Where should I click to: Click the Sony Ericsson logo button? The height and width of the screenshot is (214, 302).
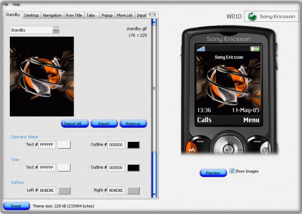[271, 16]
